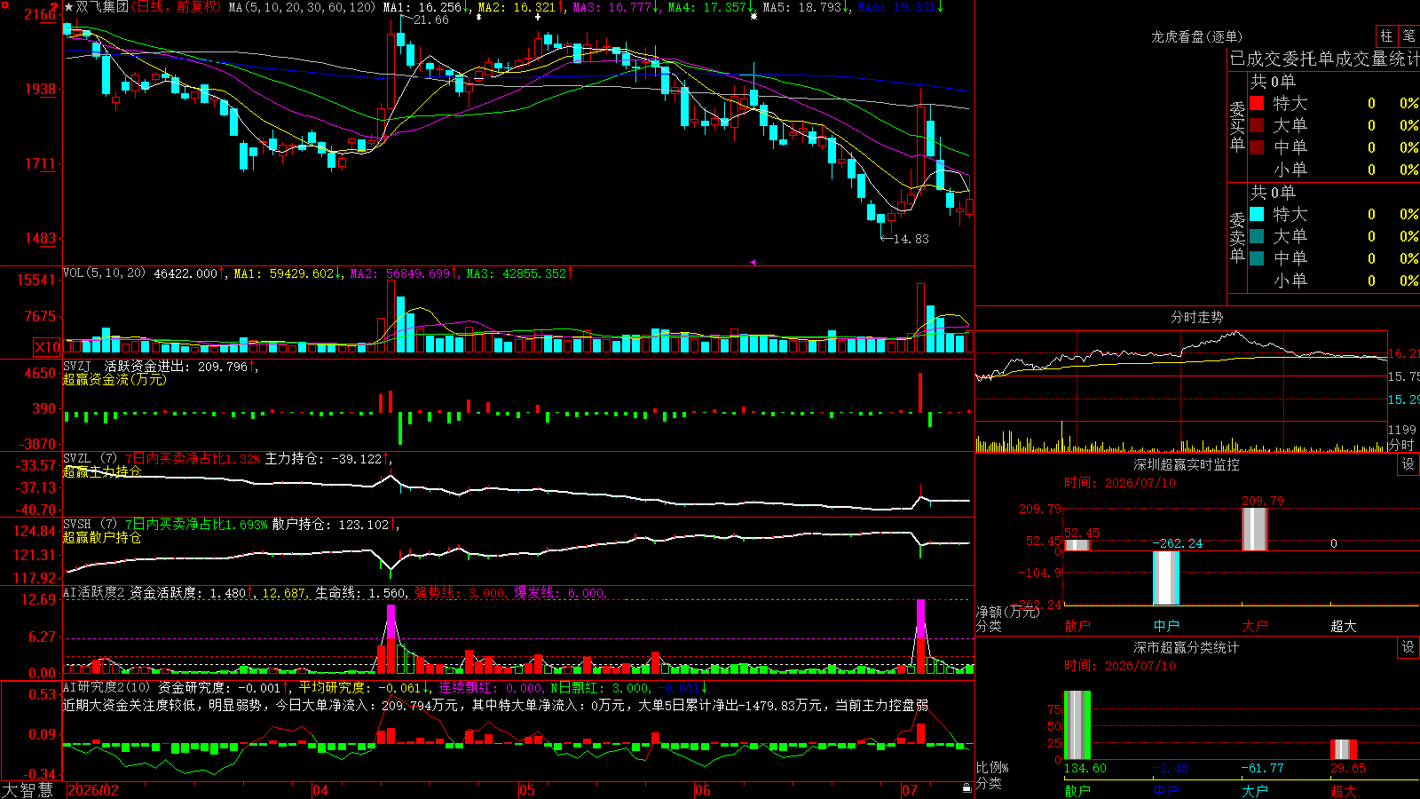Click the magenta arrow marker below the K-line chart
The image size is (1420, 799).
pos(753,262)
